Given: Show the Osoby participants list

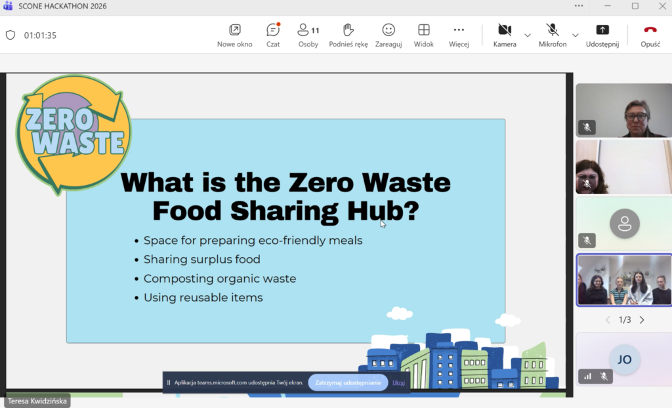Looking at the screenshot, I should click(308, 35).
